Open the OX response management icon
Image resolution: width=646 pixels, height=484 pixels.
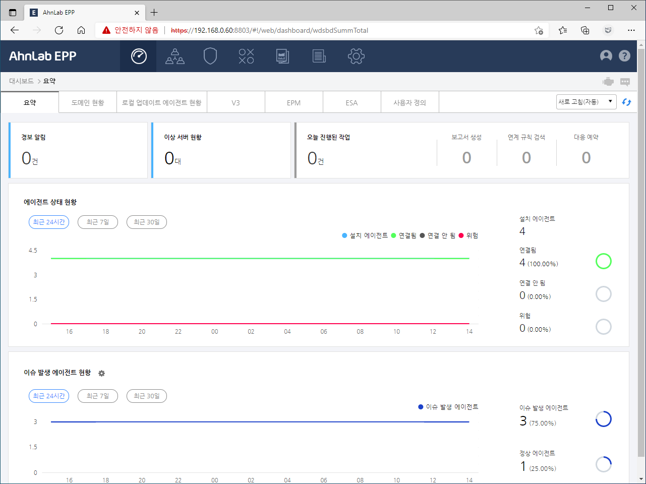coord(246,56)
